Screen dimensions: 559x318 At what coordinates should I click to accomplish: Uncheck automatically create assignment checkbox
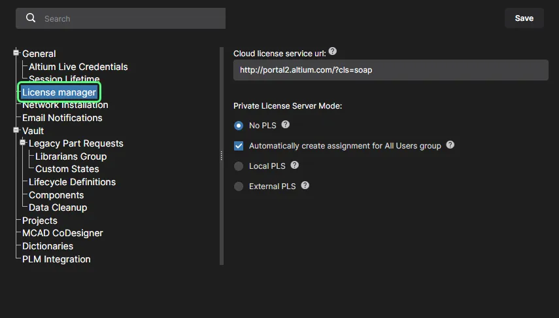click(x=239, y=146)
